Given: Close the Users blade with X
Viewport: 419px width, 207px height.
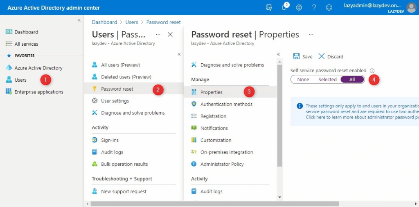Looking at the screenshot, I should [x=170, y=35].
